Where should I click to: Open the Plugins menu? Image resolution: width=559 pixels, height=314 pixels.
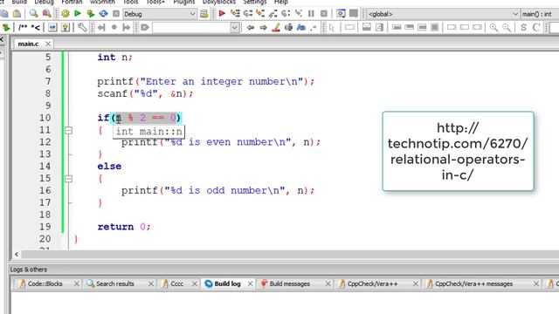[x=184, y=2]
